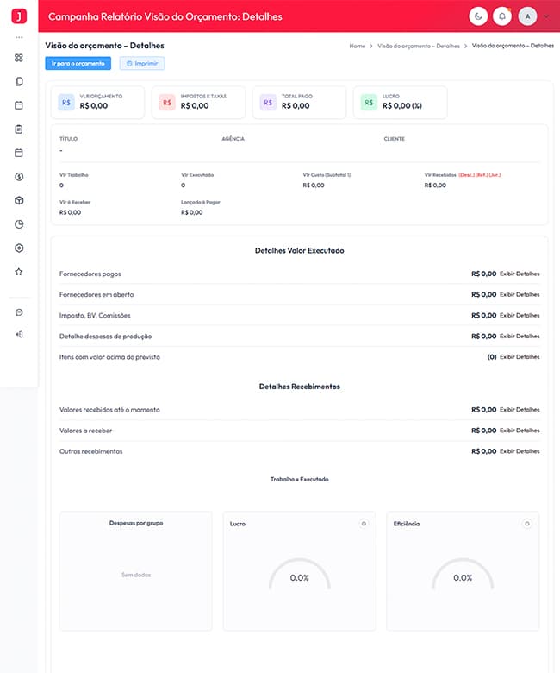560x673 pixels.
Task: Click the Imprimir button
Action: (142, 64)
